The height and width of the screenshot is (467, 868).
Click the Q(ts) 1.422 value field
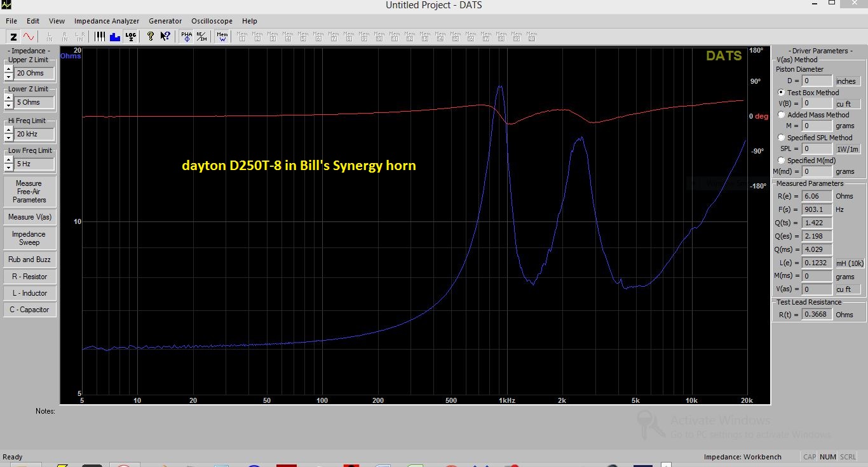pyautogui.click(x=817, y=223)
